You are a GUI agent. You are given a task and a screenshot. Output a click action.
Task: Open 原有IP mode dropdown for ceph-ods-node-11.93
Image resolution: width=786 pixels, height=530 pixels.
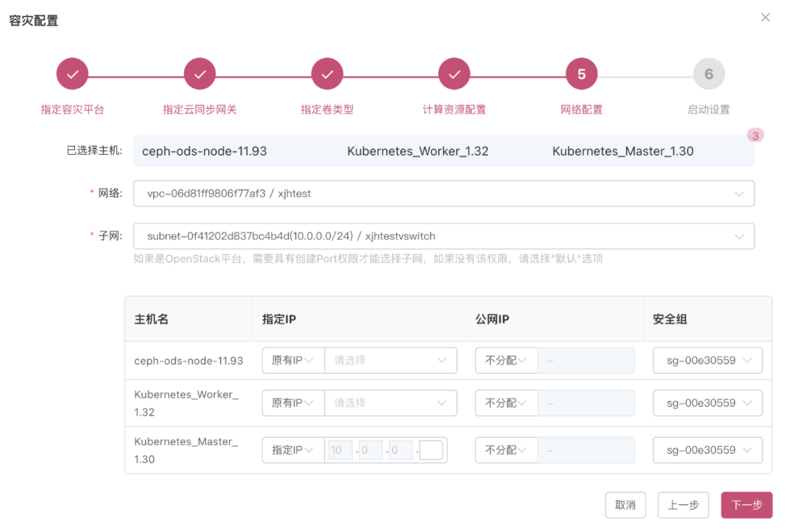293,360
